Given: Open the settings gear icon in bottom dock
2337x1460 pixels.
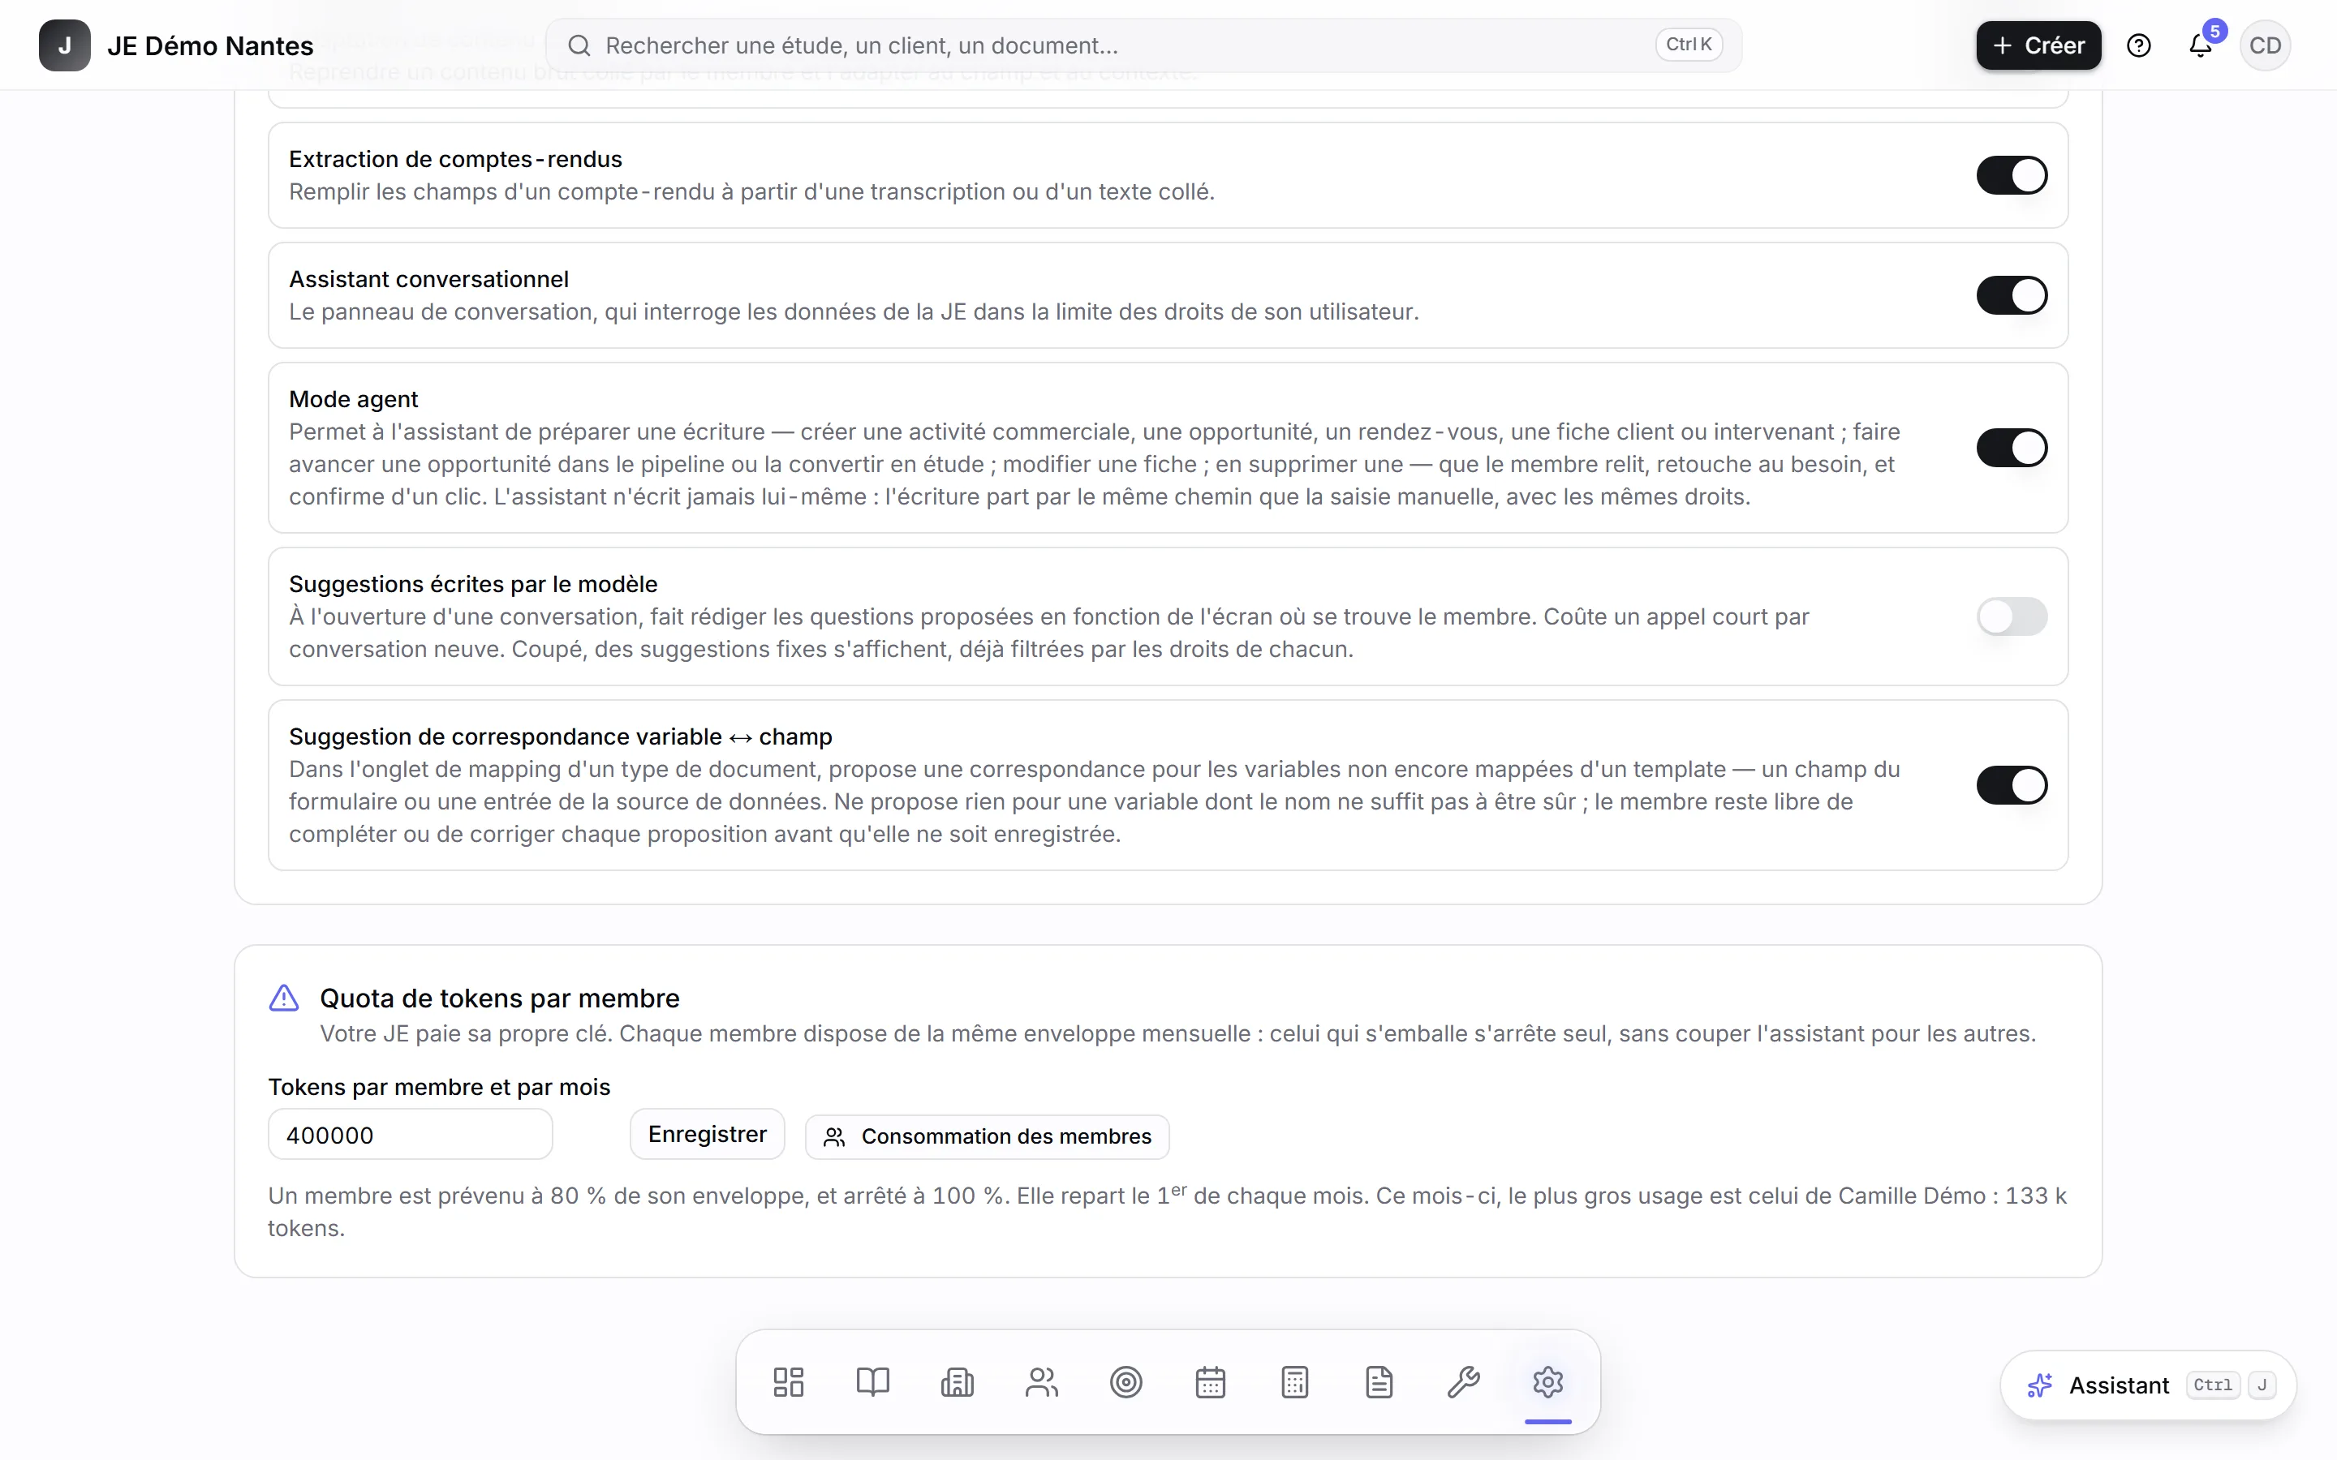Looking at the screenshot, I should [x=1548, y=1382].
